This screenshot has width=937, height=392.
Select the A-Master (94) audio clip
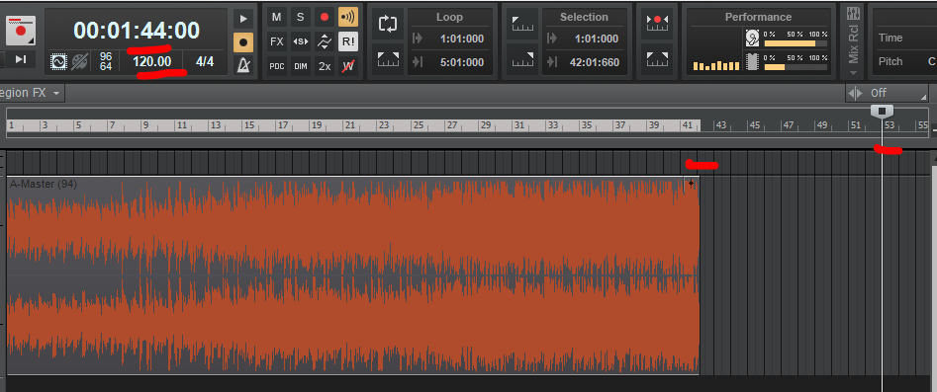352,275
